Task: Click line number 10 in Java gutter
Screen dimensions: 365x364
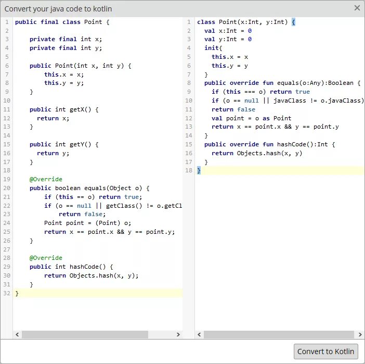Action: [7, 101]
